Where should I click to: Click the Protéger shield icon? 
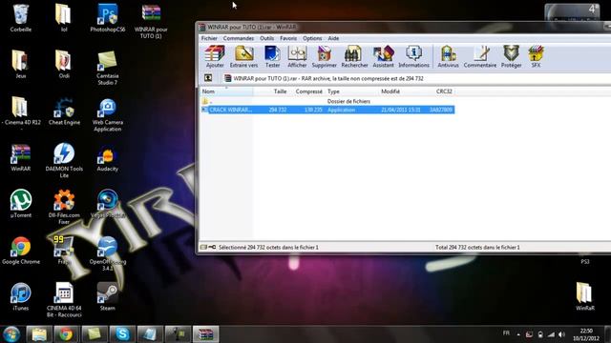[512, 57]
